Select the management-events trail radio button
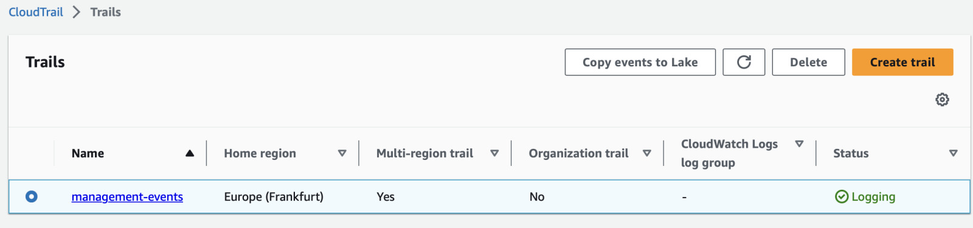This screenshot has width=973, height=228. (32, 196)
